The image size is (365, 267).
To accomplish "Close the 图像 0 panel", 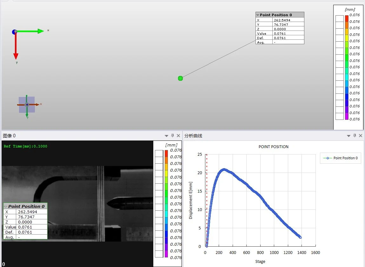I will click(178, 135).
